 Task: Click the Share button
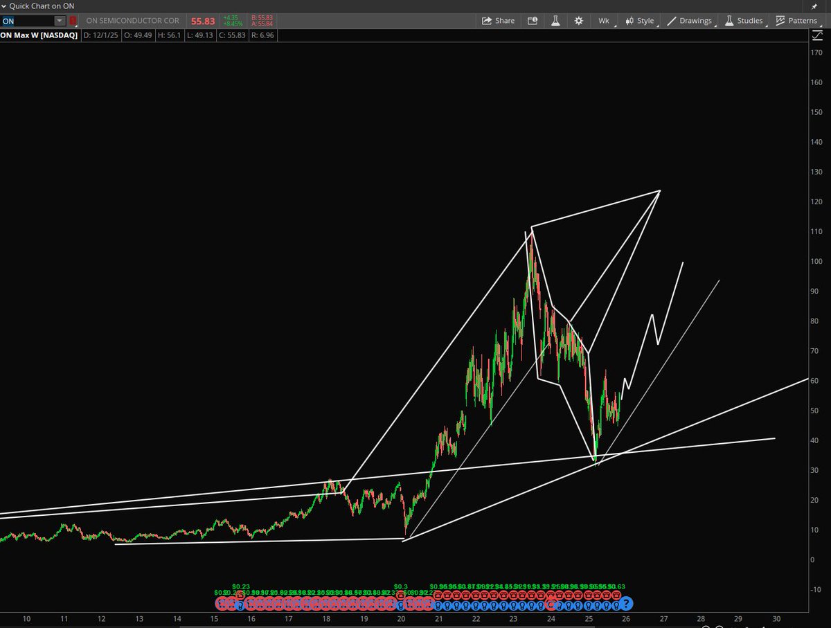(x=498, y=21)
